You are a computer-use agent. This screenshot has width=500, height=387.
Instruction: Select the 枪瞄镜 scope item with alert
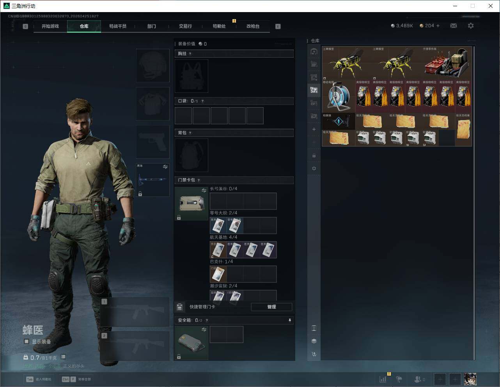click(339, 121)
